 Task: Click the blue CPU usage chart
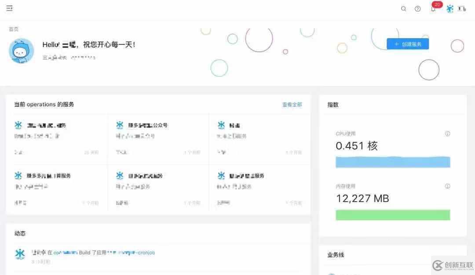pos(393,162)
